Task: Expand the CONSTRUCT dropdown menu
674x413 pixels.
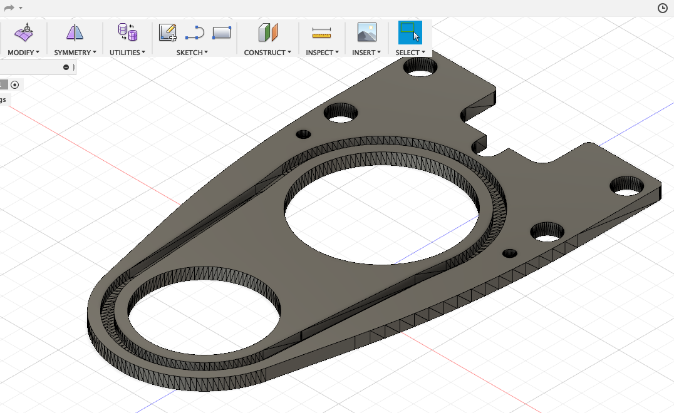Action: [268, 53]
